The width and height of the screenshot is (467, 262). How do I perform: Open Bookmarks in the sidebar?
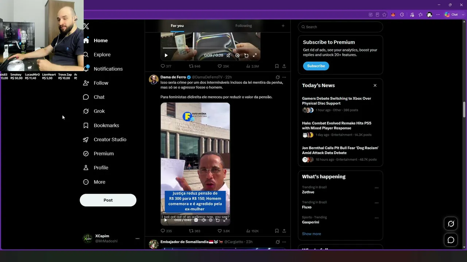101,126
